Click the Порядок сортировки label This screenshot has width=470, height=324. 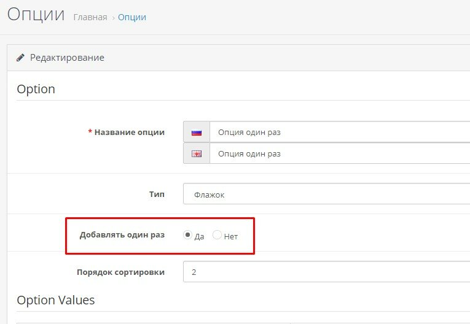point(120,272)
